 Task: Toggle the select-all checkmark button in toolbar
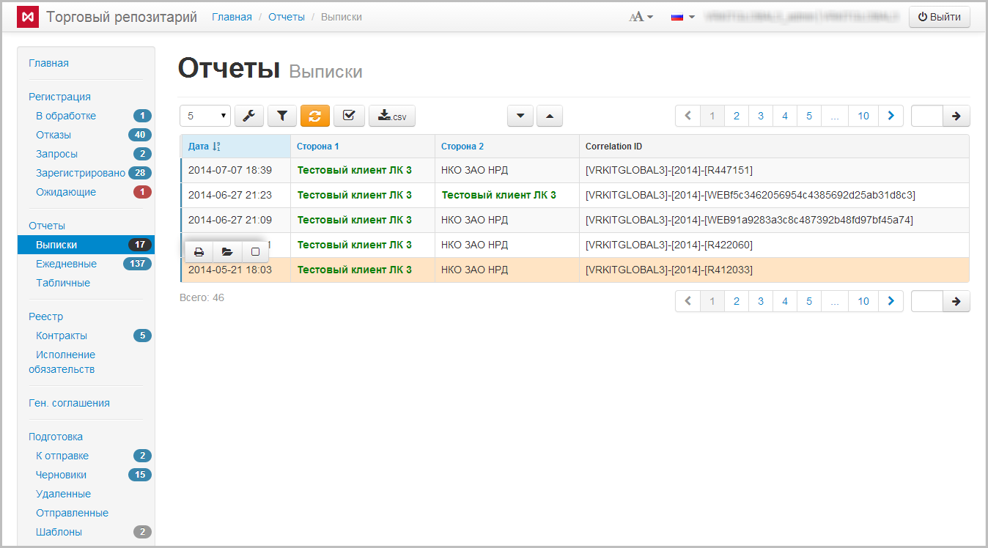point(349,116)
